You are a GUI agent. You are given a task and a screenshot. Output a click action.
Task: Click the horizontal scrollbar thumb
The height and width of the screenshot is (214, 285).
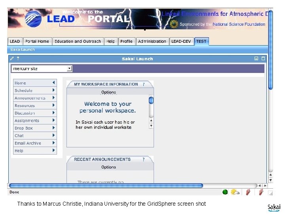pyautogui.click(x=106, y=185)
